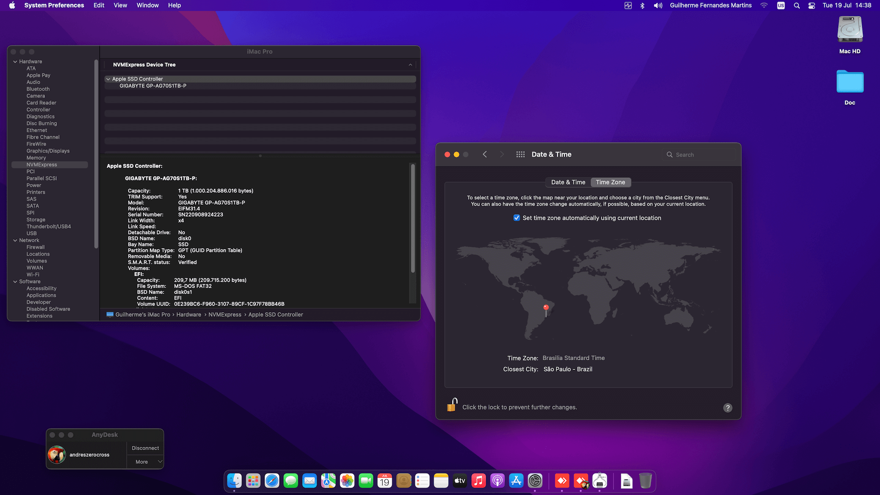Open Music app in the Dock

[478, 481]
